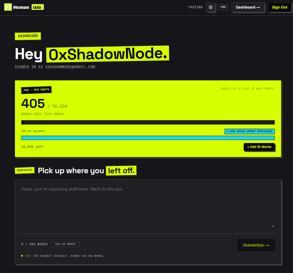The image size is (293, 273).
Task: Click into the AI-sounding draft text area
Action: click(x=148, y=207)
